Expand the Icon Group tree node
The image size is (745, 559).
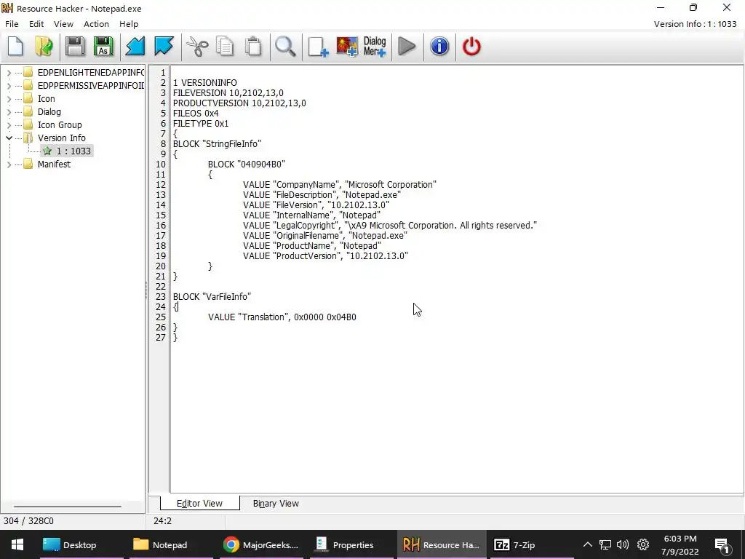[9, 125]
